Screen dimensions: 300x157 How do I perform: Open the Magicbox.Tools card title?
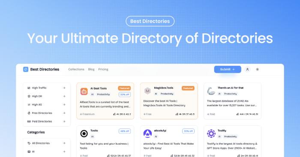click(x=164, y=88)
